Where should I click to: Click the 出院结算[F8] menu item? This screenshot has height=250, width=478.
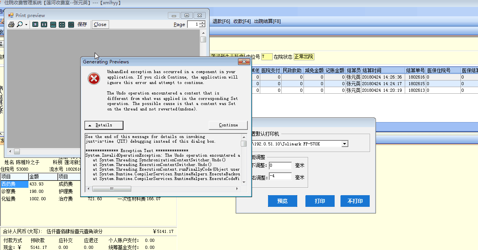(x=267, y=21)
